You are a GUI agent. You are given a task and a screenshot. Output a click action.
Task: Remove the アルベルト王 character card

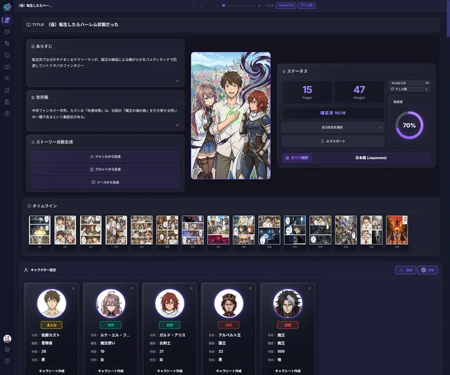[x=251, y=288]
